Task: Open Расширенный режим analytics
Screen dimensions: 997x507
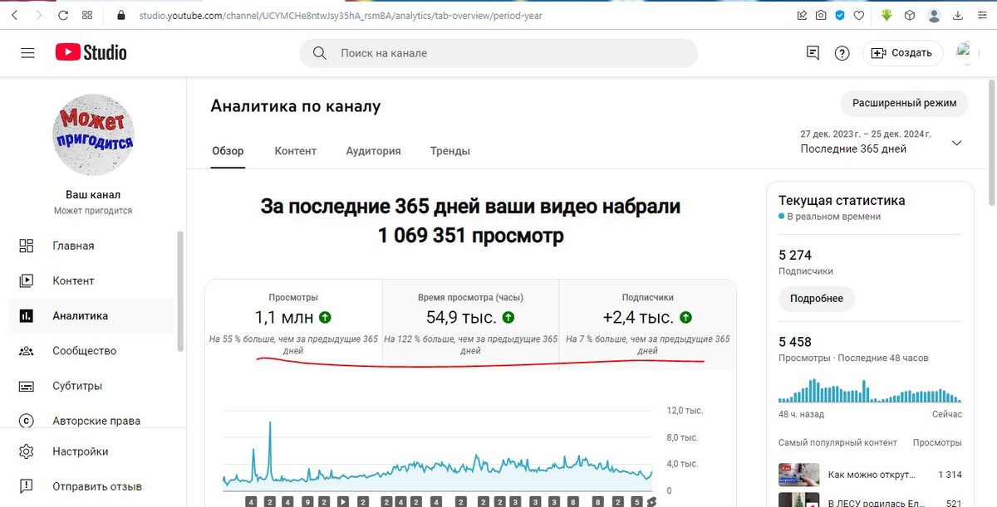Action: tap(903, 103)
